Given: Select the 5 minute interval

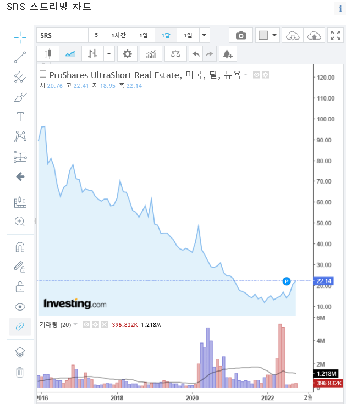Looking at the screenshot, I should point(96,35).
